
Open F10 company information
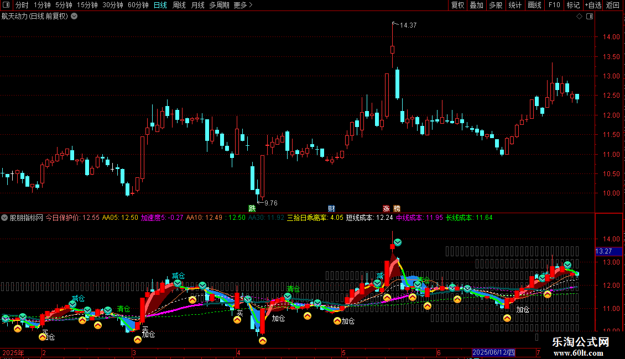(554, 5)
